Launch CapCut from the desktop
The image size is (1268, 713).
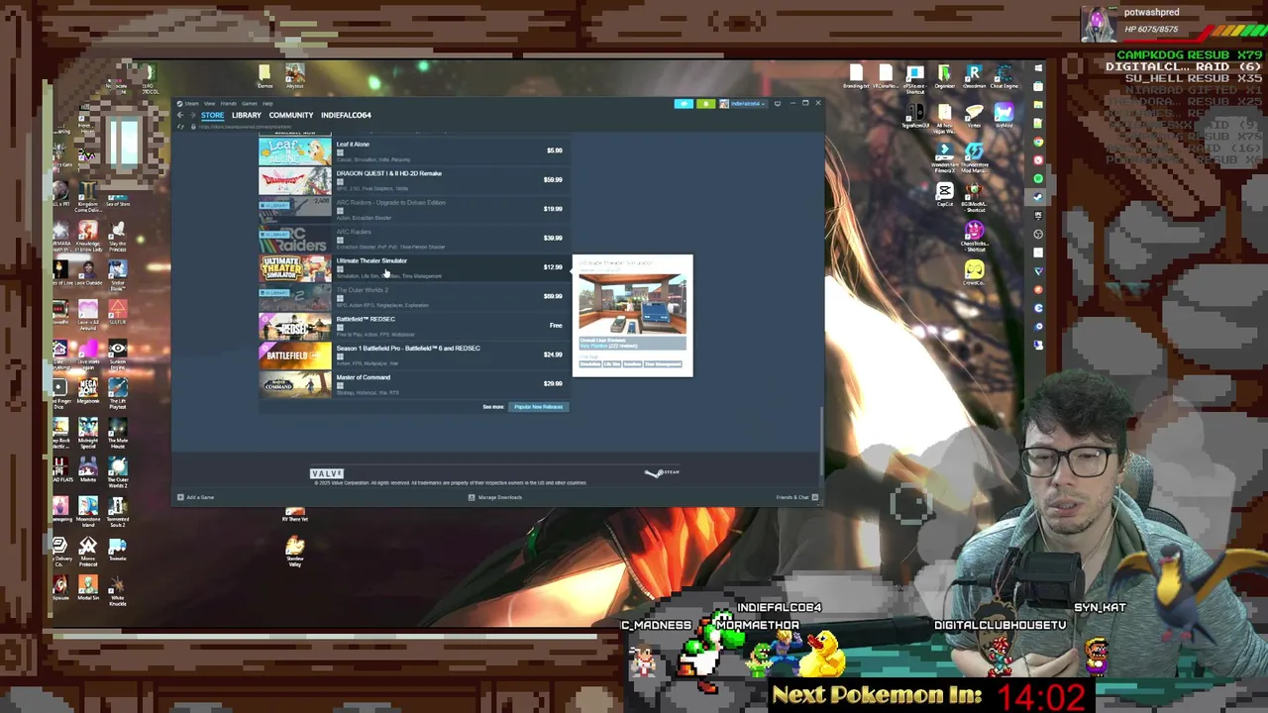tap(944, 194)
